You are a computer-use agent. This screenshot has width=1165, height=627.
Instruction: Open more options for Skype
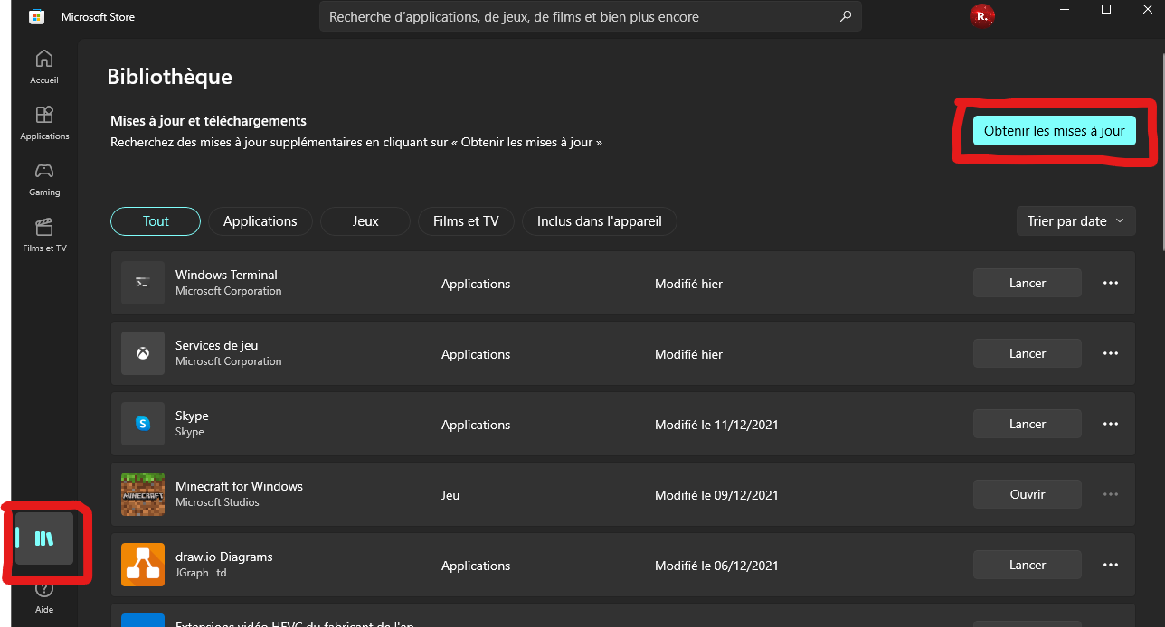[x=1111, y=424]
